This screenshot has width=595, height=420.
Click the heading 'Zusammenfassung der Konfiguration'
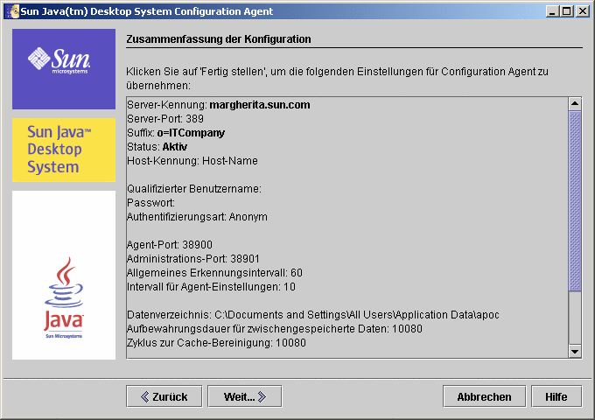pos(219,39)
